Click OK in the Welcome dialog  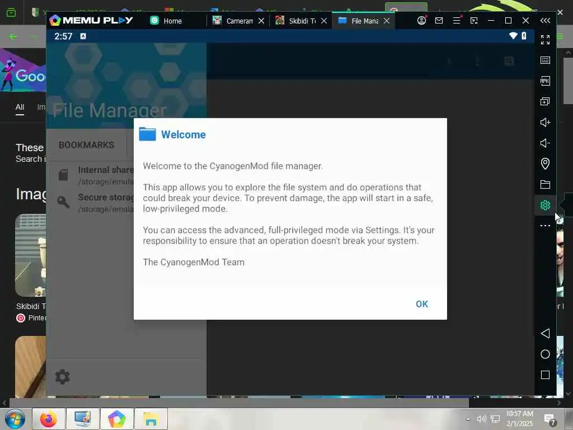coord(422,304)
